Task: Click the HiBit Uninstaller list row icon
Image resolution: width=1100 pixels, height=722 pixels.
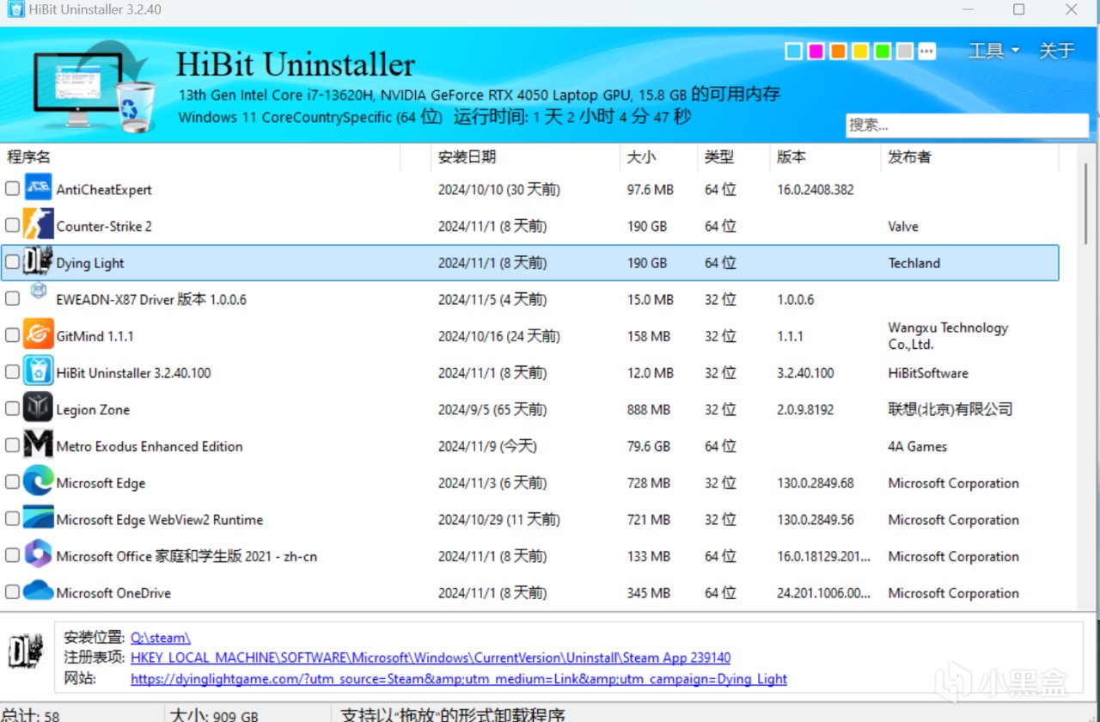Action: pyautogui.click(x=38, y=372)
